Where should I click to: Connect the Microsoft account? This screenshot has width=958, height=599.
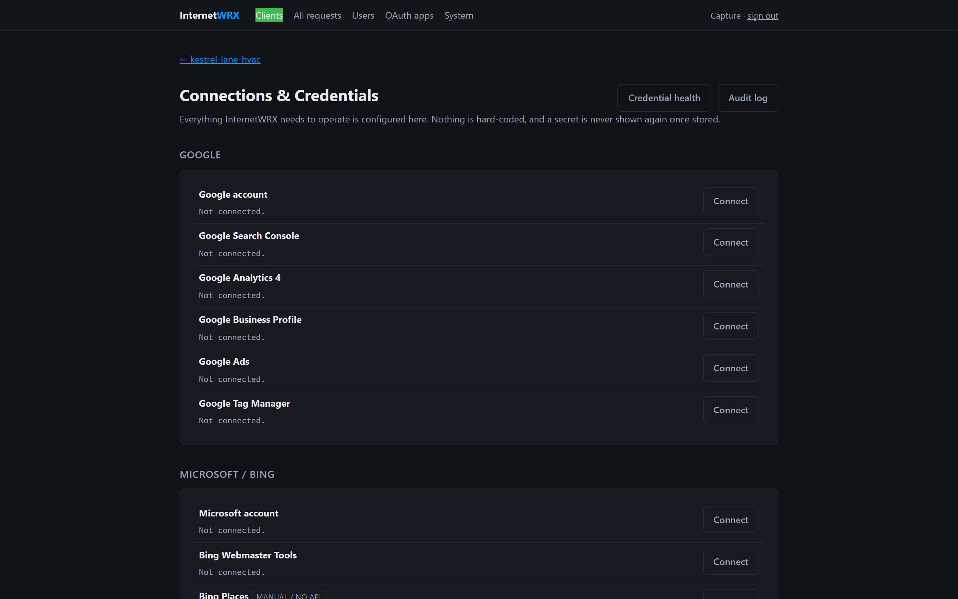(730, 519)
